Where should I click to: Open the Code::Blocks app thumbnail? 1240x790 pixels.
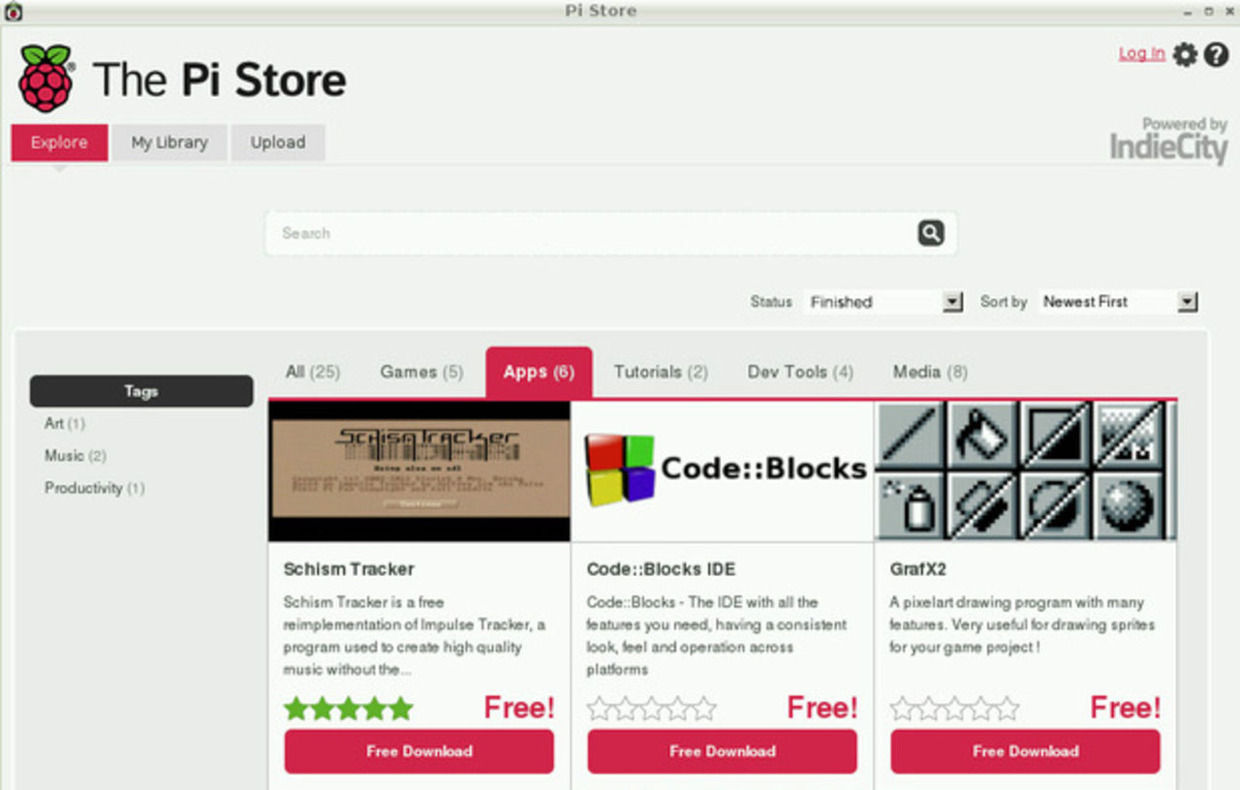click(x=722, y=470)
